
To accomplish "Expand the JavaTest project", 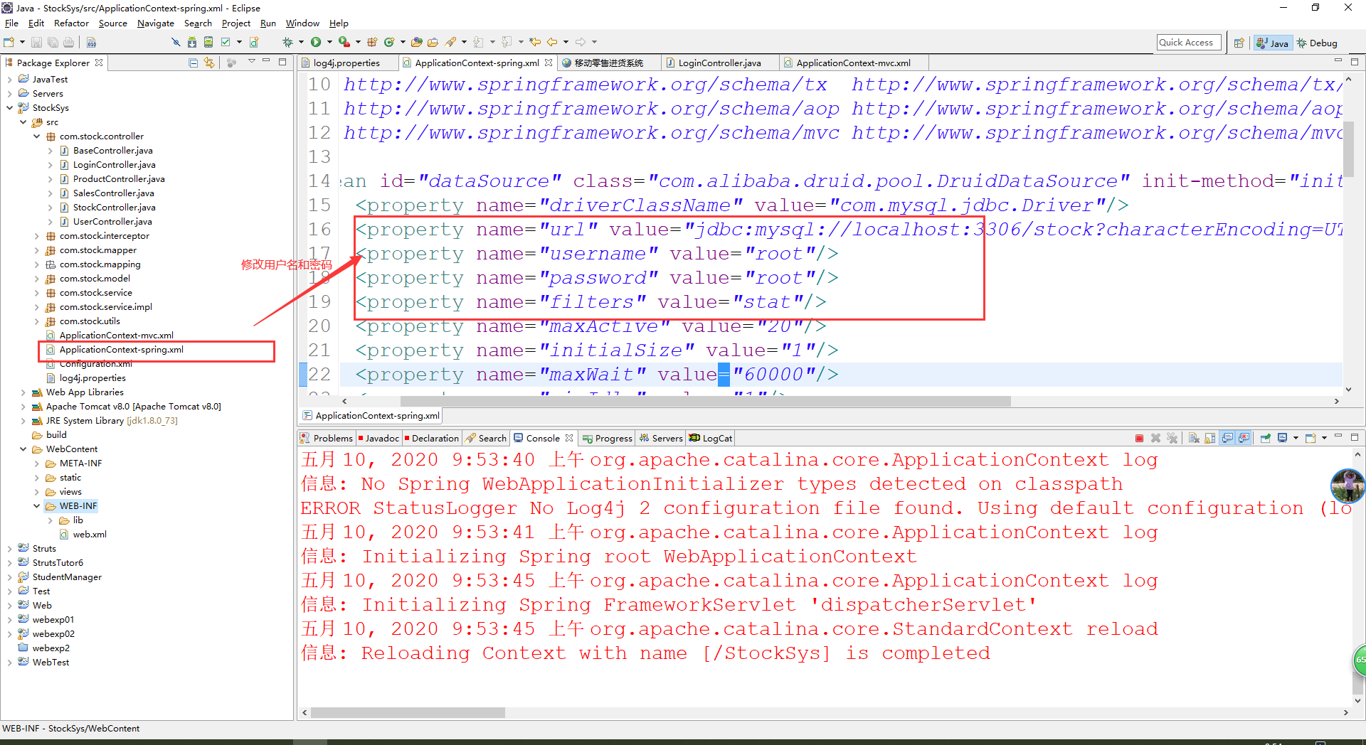I will pyautogui.click(x=10, y=80).
